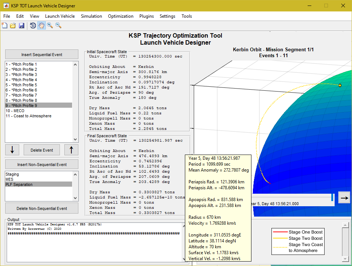
Task: Click sequential events list scroll down arrow
Action: pos(75,139)
